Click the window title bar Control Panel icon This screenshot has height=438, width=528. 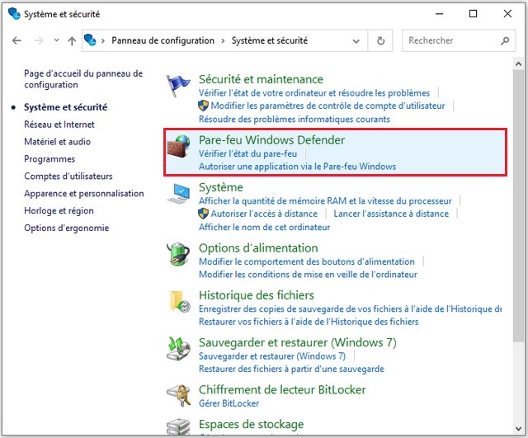pyautogui.click(x=14, y=13)
